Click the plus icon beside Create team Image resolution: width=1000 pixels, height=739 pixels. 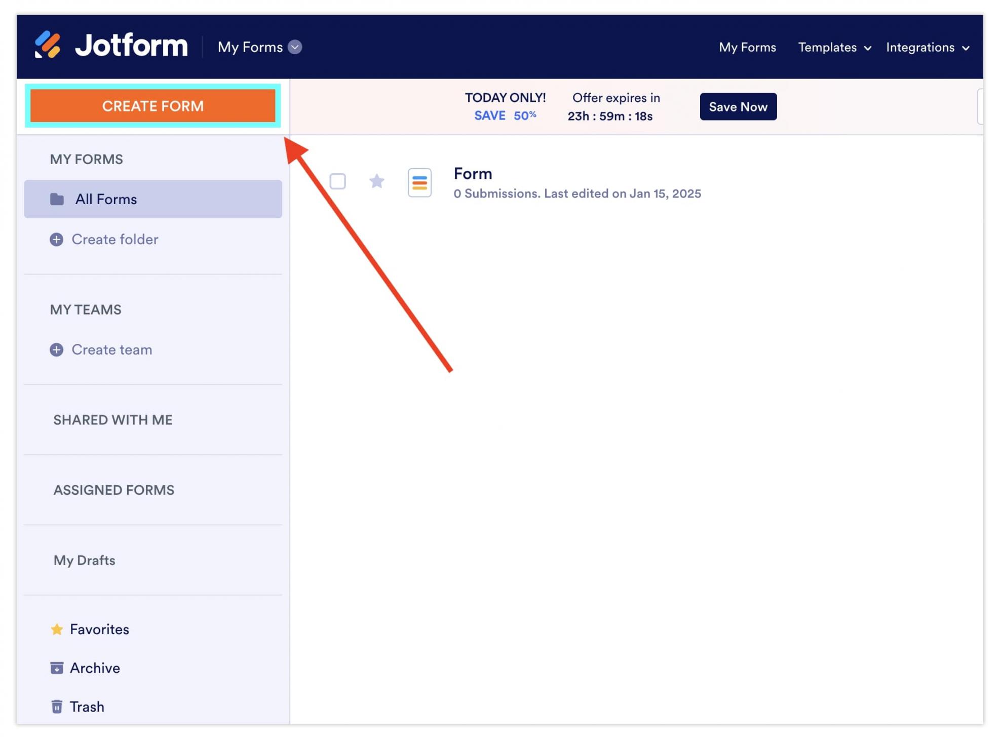coord(56,350)
